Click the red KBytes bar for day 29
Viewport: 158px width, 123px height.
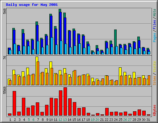(139, 113)
